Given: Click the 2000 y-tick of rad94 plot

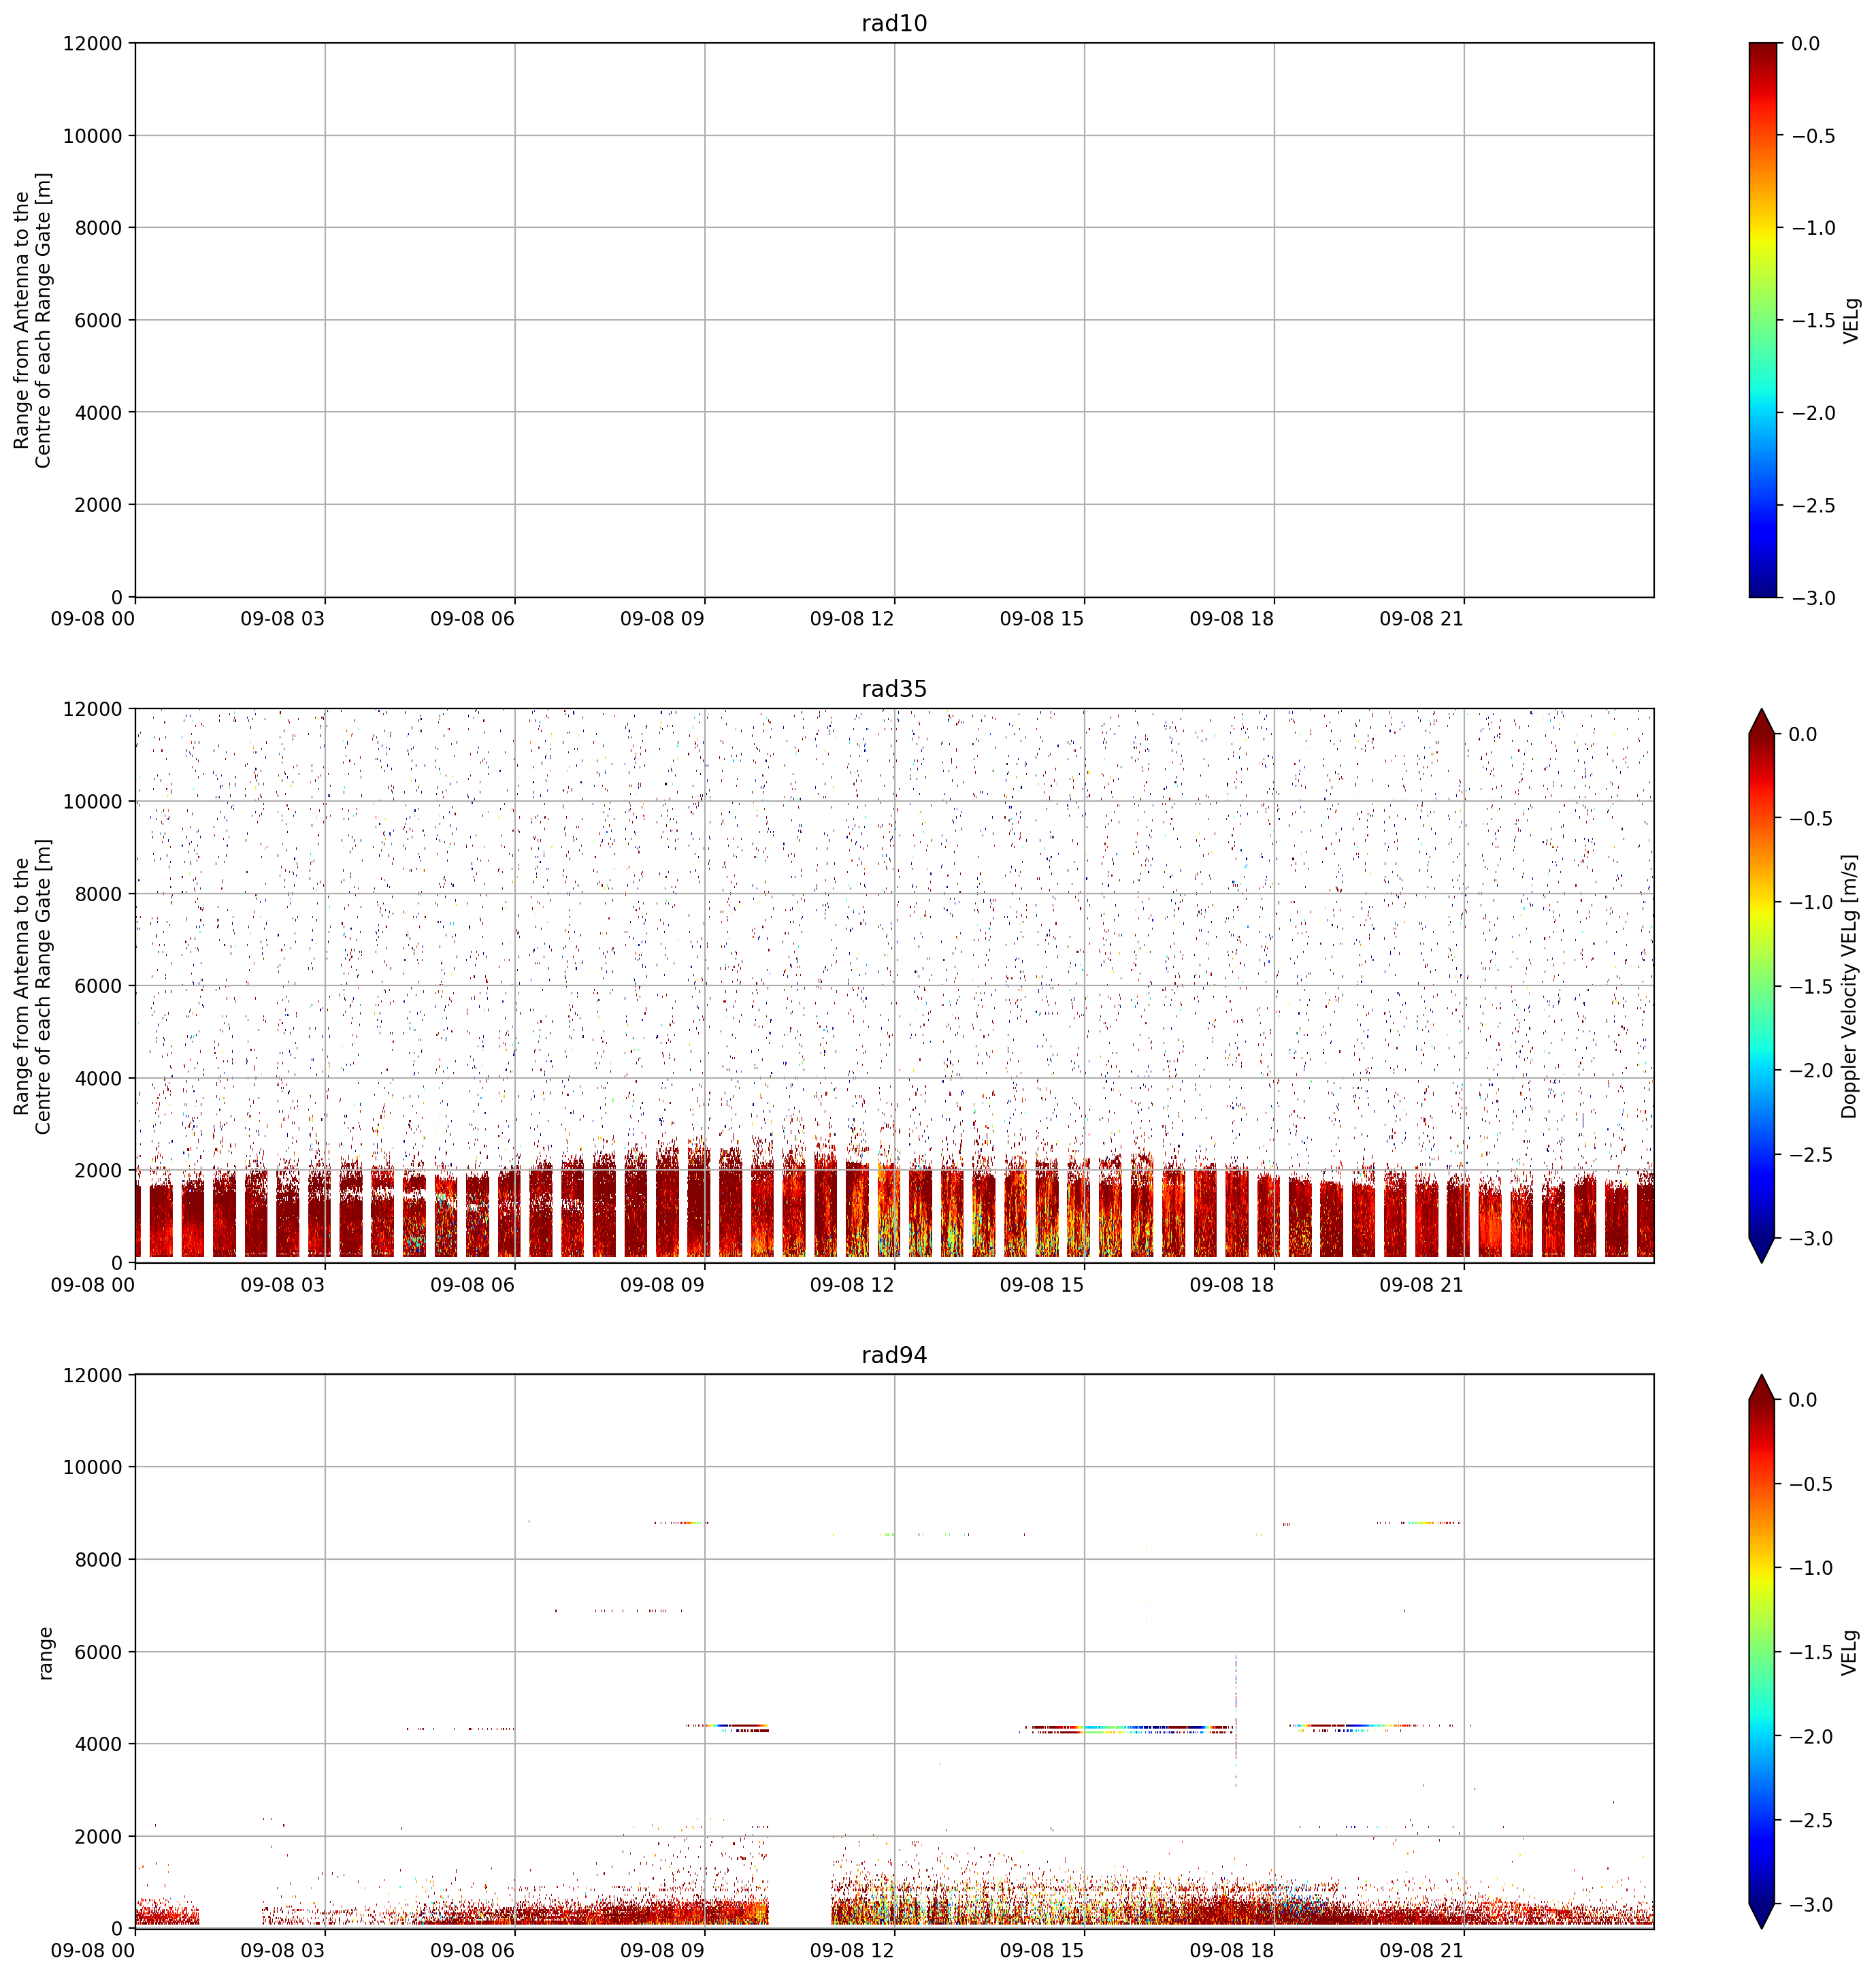Looking at the screenshot, I should click(x=99, y=1837).
